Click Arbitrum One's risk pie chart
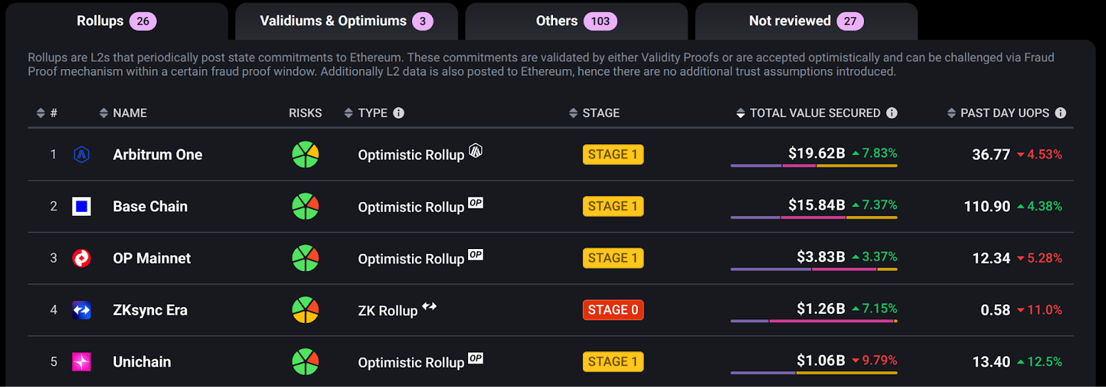Viewport: 1106px width, 387px height. tap(306, 155)
